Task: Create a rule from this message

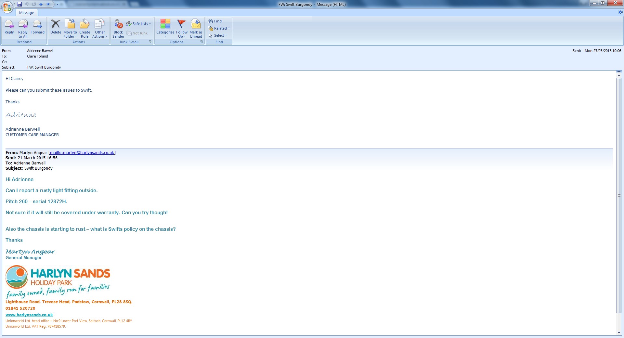Action: coord(84,29)
